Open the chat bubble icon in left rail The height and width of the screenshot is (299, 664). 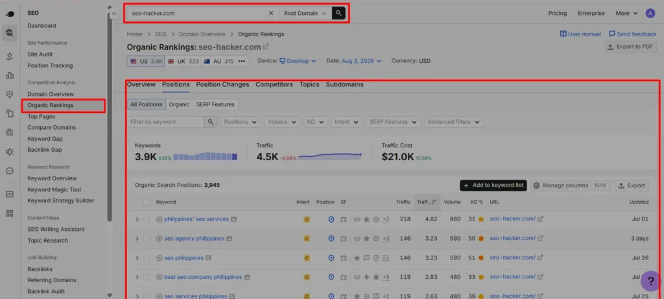click(x=10, y=171)
